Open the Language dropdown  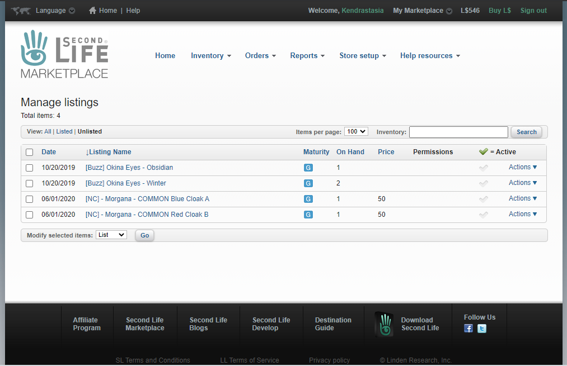click(55, 11)
